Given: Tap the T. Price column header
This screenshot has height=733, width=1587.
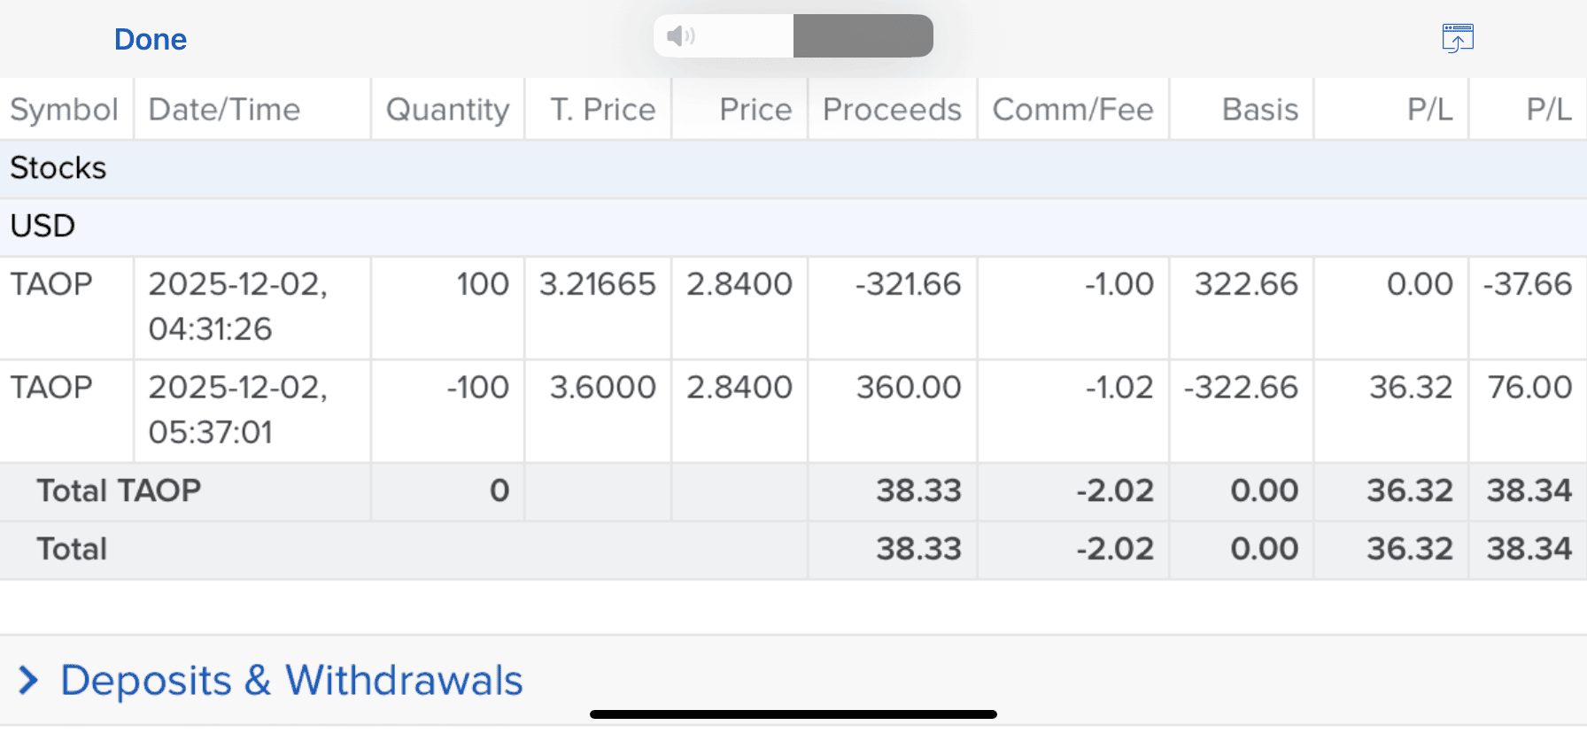Looking at the screenshot, I should [x=602, y=110].
